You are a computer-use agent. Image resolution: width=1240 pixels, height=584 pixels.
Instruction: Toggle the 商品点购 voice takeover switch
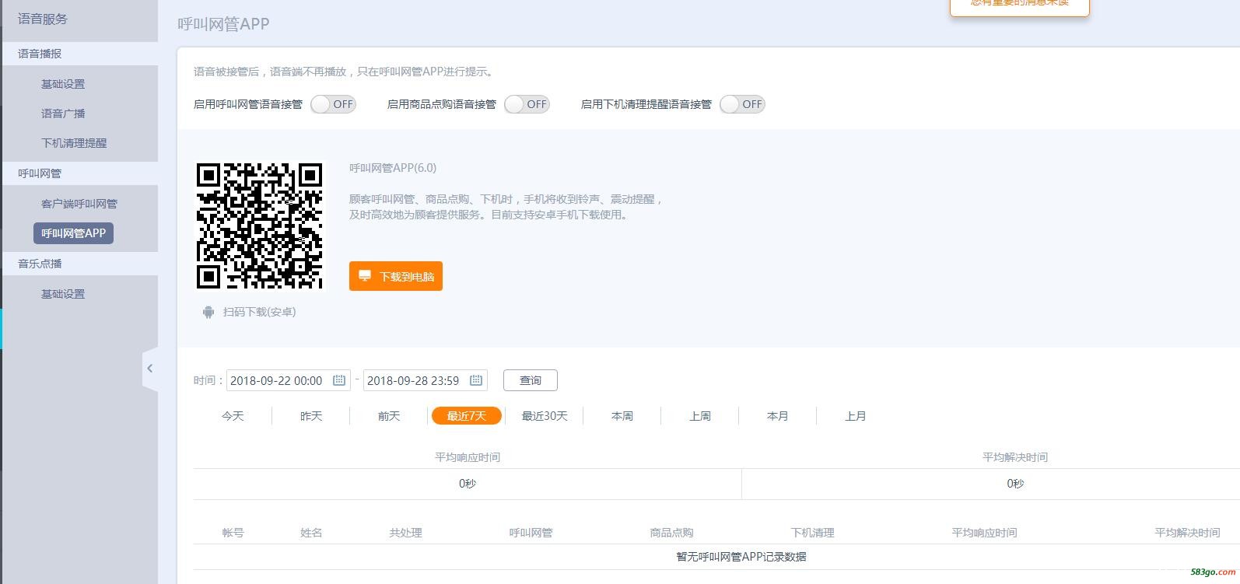coord(527,104)
